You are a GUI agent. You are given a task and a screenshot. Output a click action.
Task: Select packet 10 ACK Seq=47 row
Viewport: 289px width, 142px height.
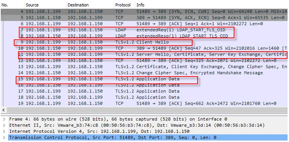pos(144,48)
